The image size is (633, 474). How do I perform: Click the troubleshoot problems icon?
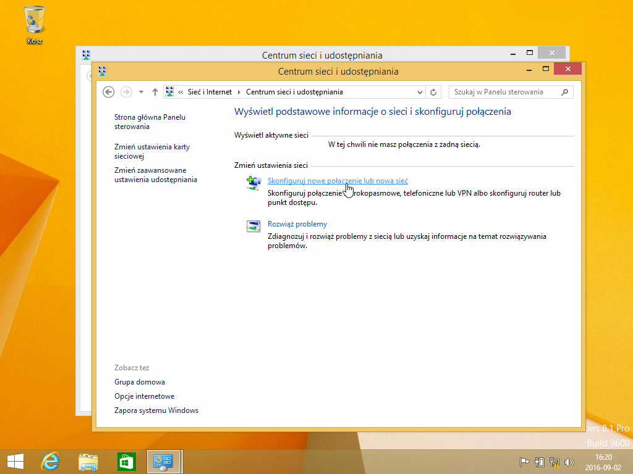[x=253, y=226]
